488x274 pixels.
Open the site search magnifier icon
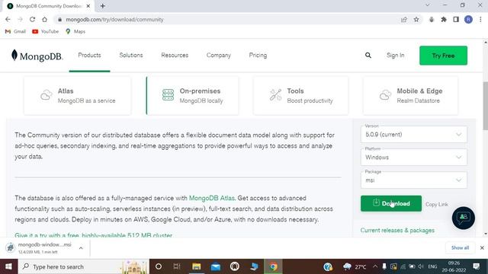pos(368,56)
